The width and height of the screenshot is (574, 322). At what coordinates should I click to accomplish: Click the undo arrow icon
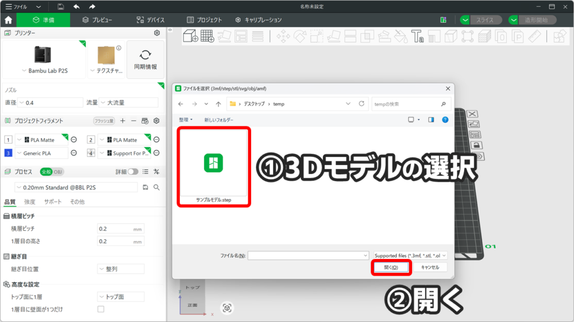pos(76,7)
